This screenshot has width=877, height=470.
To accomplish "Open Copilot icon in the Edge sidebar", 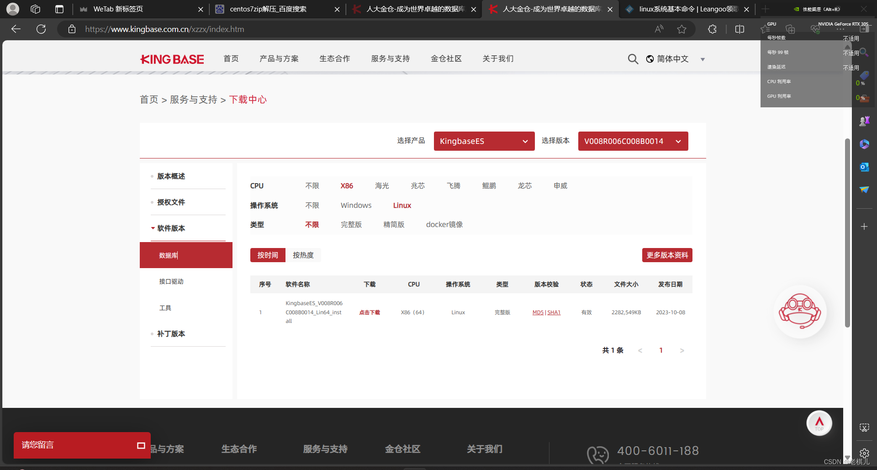I will click(864, 144).
